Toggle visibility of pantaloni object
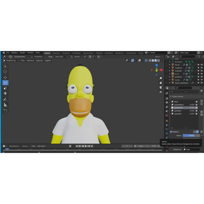 (201, 77)
